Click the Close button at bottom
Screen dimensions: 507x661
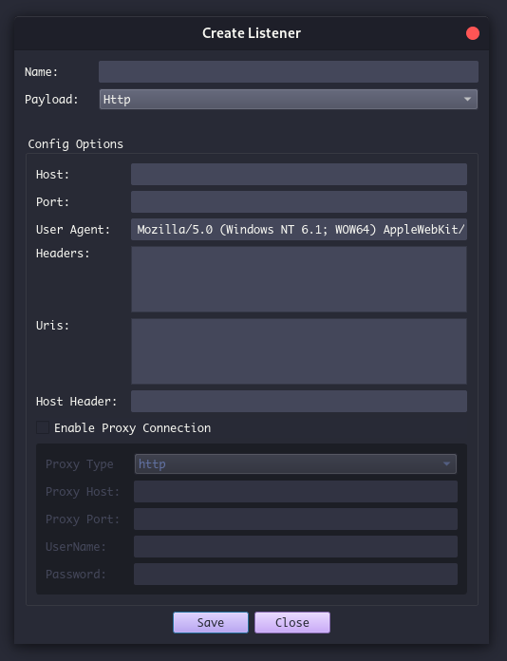tap(292, 623)
